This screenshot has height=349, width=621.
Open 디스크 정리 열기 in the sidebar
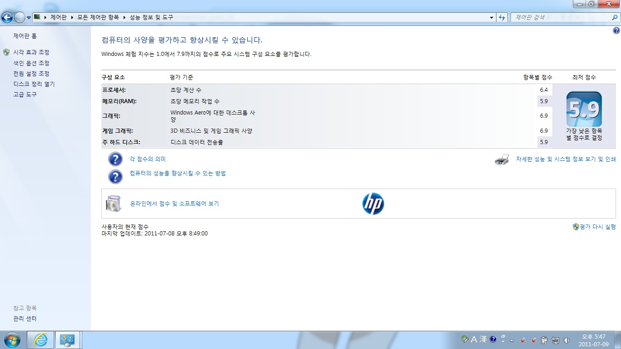click(x=34, y=84)
